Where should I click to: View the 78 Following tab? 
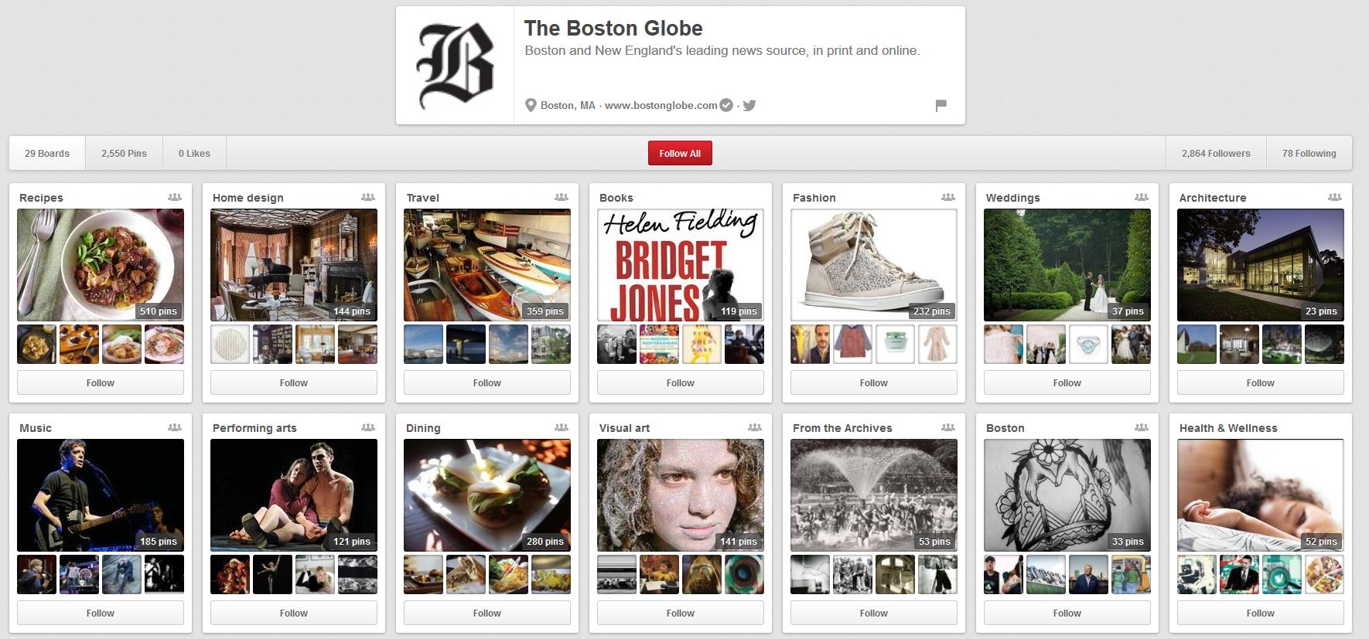click(x=1309, y=153)
